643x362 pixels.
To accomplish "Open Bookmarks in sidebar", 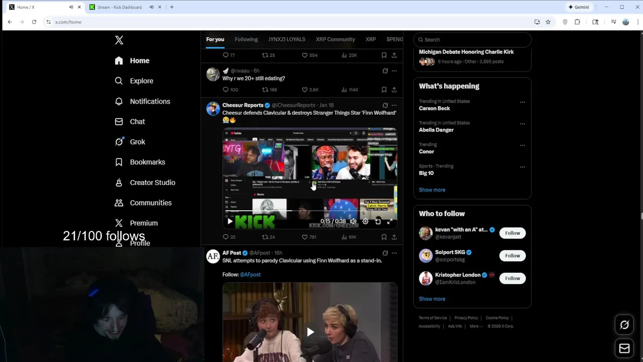I will pos(140,162).
